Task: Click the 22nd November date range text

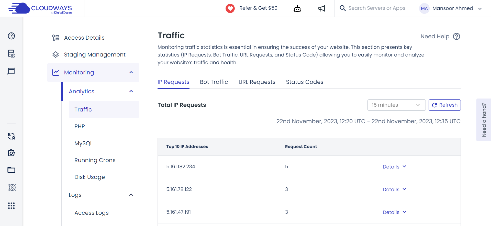Action: click(369, 121)
